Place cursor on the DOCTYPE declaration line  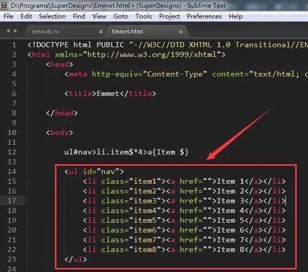(x=167, y=45)
